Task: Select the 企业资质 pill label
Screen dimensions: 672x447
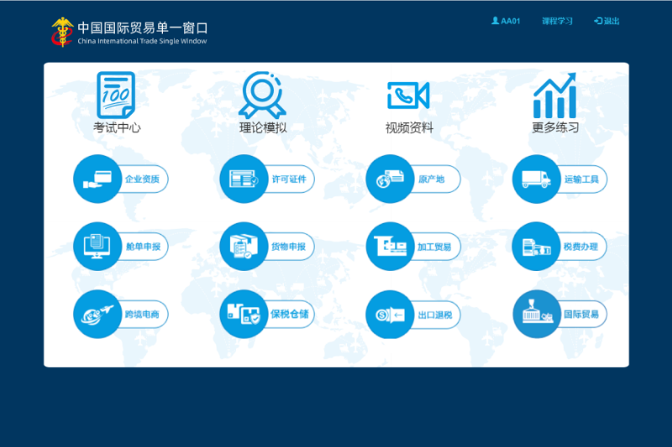Action: [142, 179]
